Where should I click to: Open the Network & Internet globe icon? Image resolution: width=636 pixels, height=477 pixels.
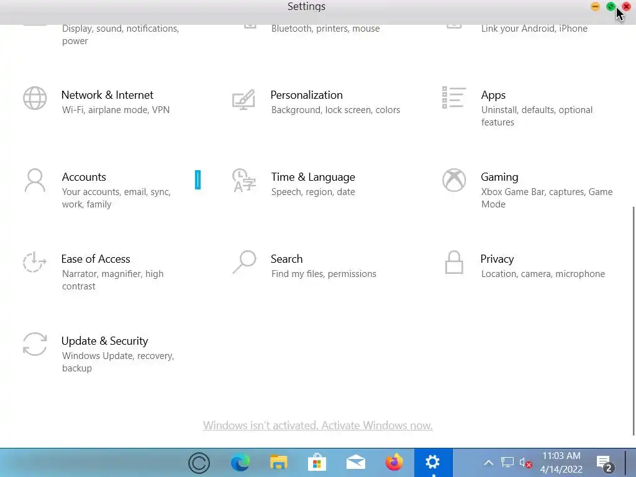coord(35,98)
